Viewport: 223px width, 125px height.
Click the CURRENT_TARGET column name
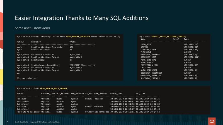click(149, 50)
